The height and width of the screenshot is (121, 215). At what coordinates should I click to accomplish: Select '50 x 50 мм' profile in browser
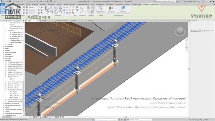(x=13, y=94)
